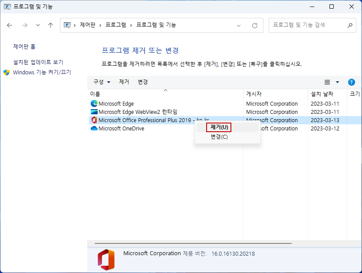Maximize the 프로그램 및 기능 window
Viewport: 362px width, 273px height.
332,7
